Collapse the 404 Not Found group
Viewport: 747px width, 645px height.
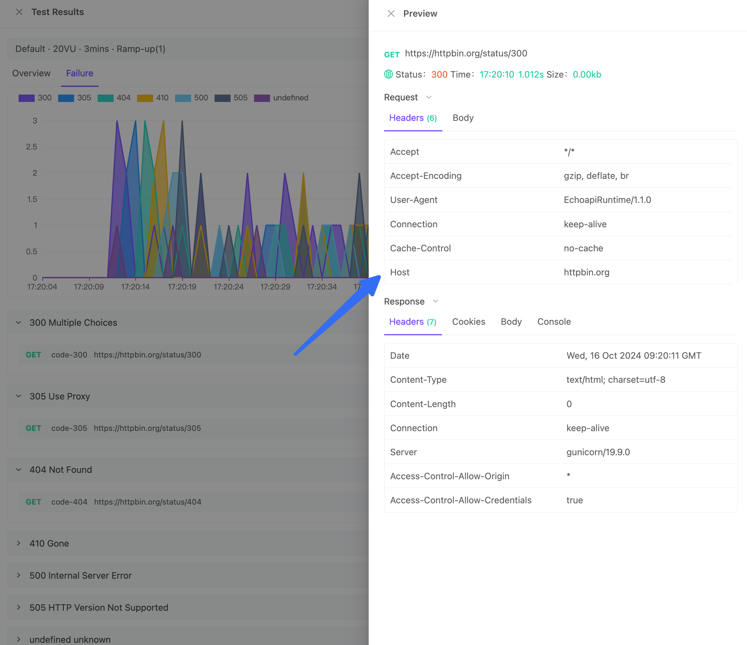pyautogui.click(x=19, y=469)
